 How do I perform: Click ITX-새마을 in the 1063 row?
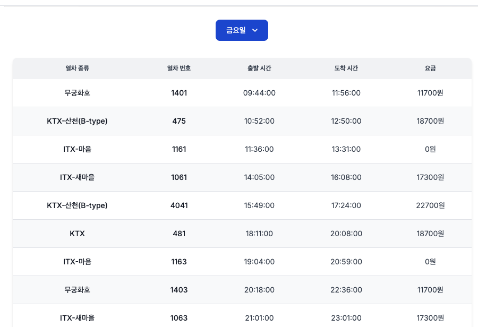coord(77,318)
